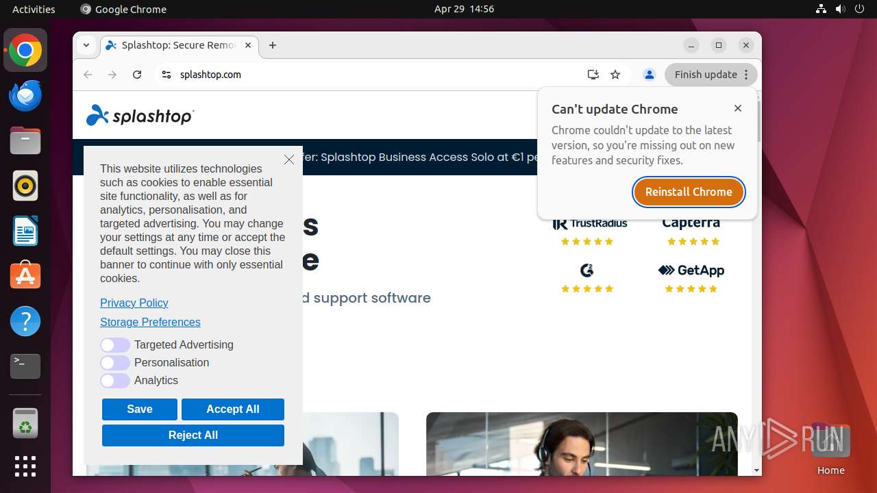Open Rhythmbox music player in dock
The width and height of the screenshot is (877, 493).
25,186
